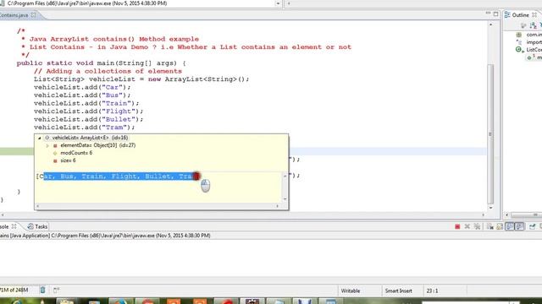Click the highlighted list value text in popup
The height and width of the screenshot is (304, 542).
[119, 176]
